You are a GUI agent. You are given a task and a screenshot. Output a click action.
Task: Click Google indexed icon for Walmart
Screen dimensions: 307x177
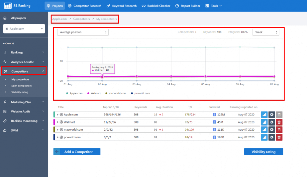point(214,122)
